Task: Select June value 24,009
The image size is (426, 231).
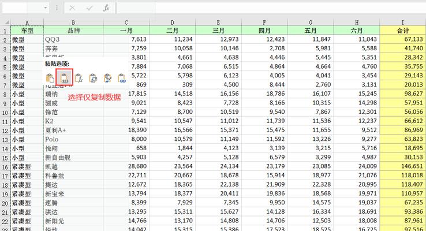Action: tap(357, 166)
